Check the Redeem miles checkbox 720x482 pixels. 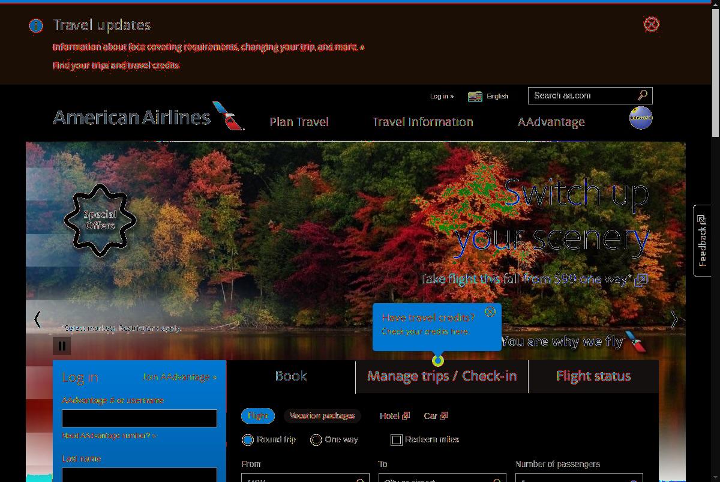[x=397, y=440]
